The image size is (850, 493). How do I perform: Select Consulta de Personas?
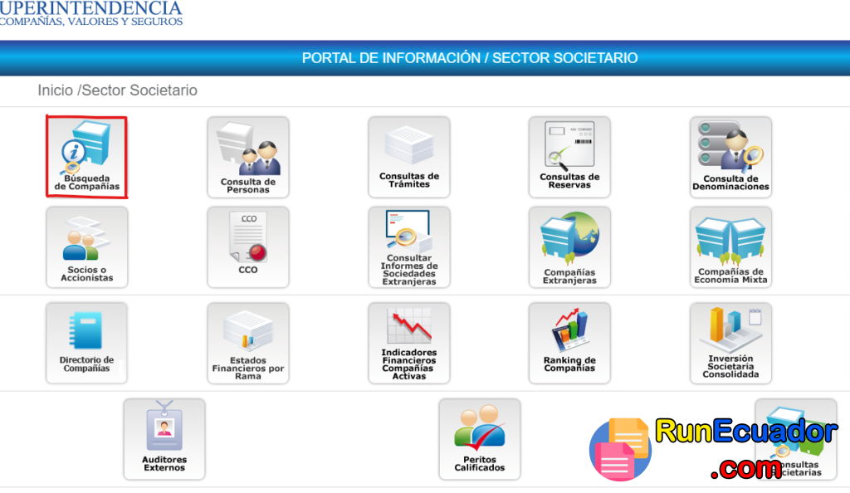[247, 158]
